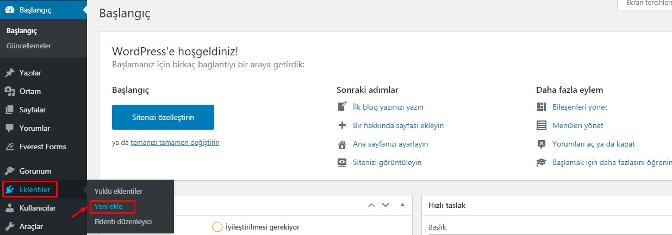Image resolution: width=672 pixels, height=235 pixels.
Task: Click the comment-off icon beside Yorumları aç ya da kapat
Action: tap(541, 144)
